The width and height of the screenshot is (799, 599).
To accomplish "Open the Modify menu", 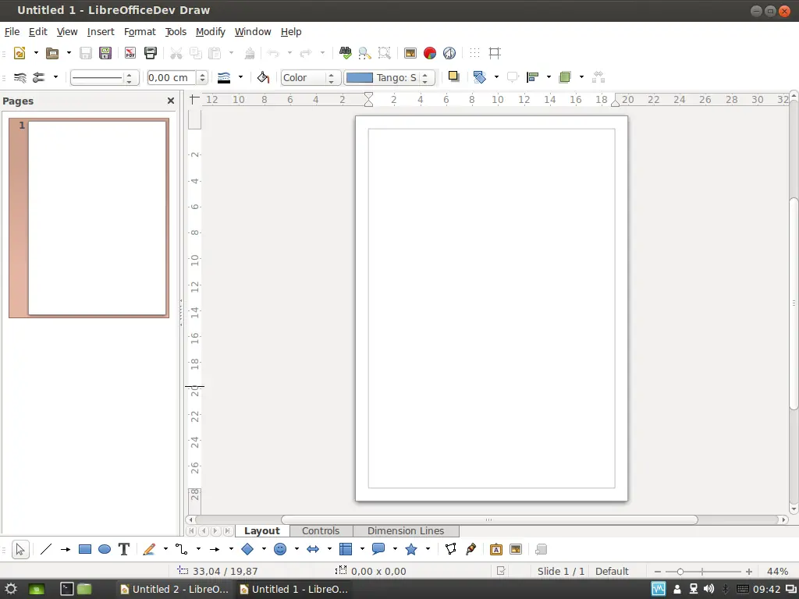I will pos(211,31).
